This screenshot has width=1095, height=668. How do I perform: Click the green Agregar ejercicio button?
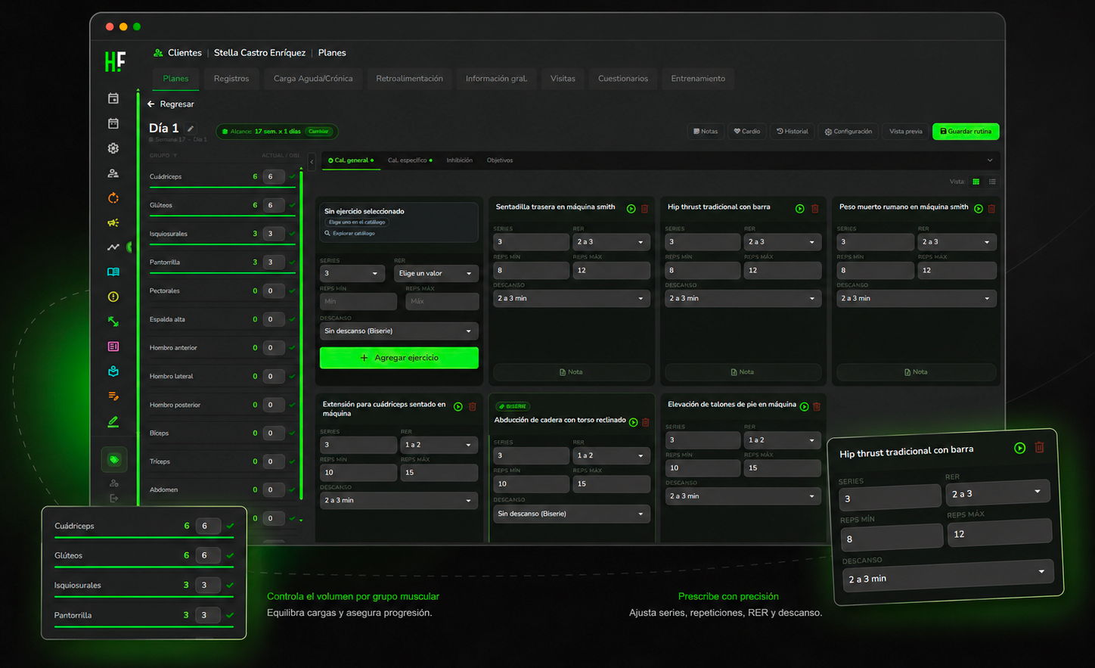pos(399,358)
